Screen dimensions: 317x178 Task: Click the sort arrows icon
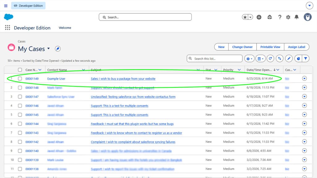[x=280, y=59]
